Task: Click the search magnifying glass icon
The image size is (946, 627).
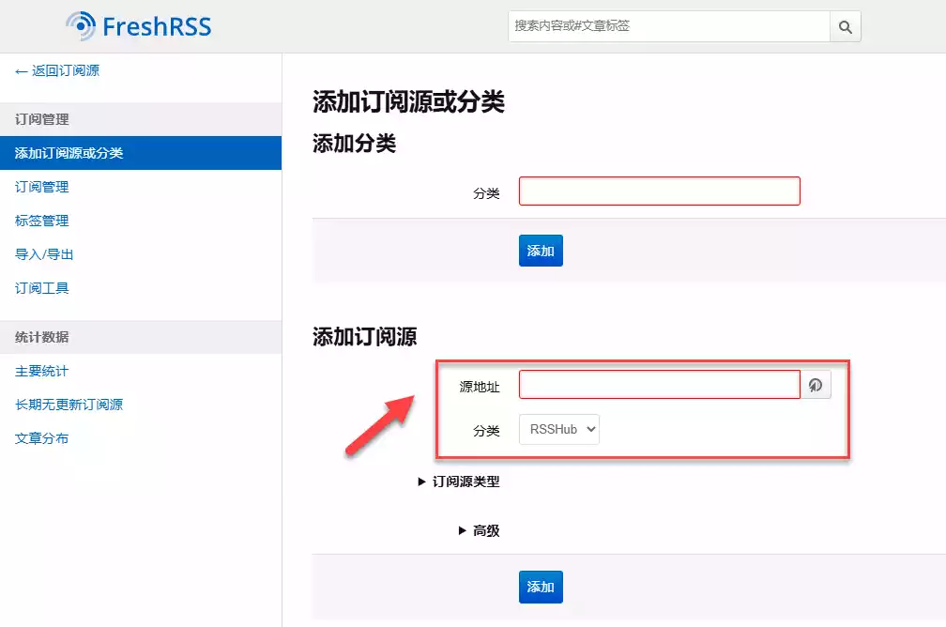Action: (844, 26)
